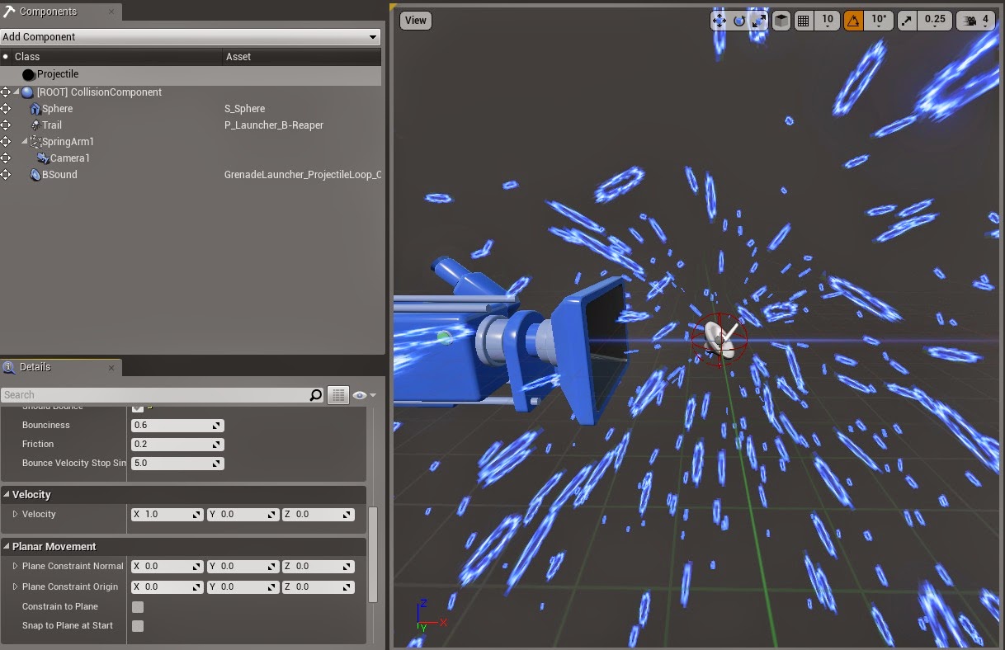Click the row marker beside SpringArm1
The width and height of the screenshot is (1005, 650).
pos(5,142)
